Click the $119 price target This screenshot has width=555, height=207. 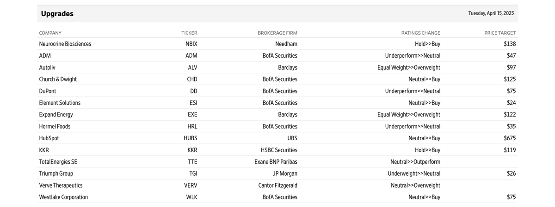click(x=510, y=150)
